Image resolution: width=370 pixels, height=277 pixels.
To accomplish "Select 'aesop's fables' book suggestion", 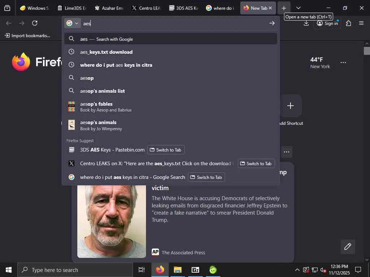I will 171,107.
